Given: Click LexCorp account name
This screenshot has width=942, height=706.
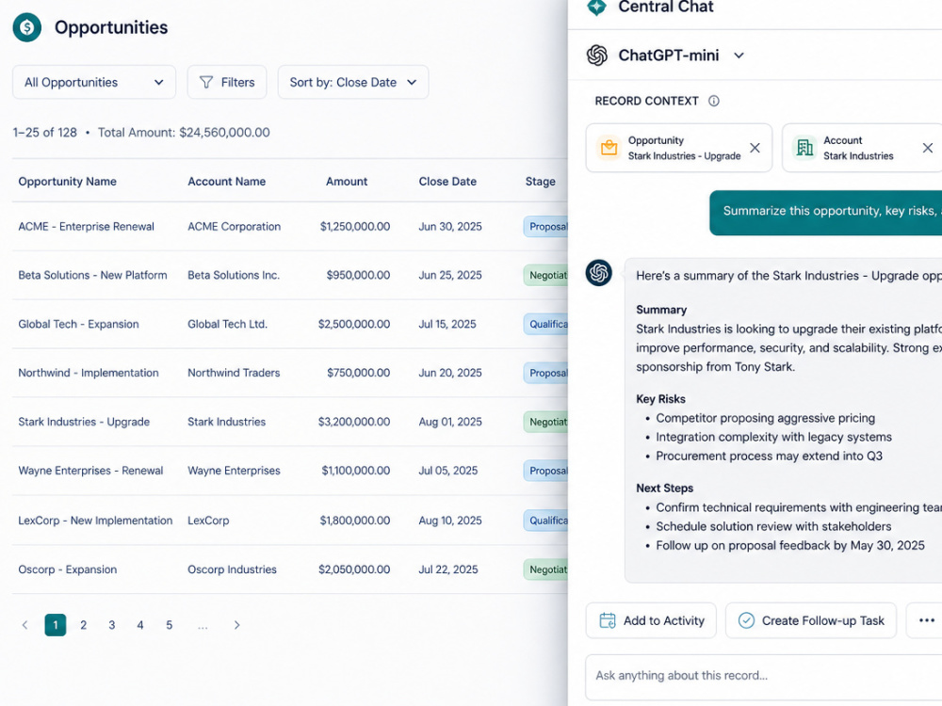Looking at the screenshot, I should pos(208,521).
